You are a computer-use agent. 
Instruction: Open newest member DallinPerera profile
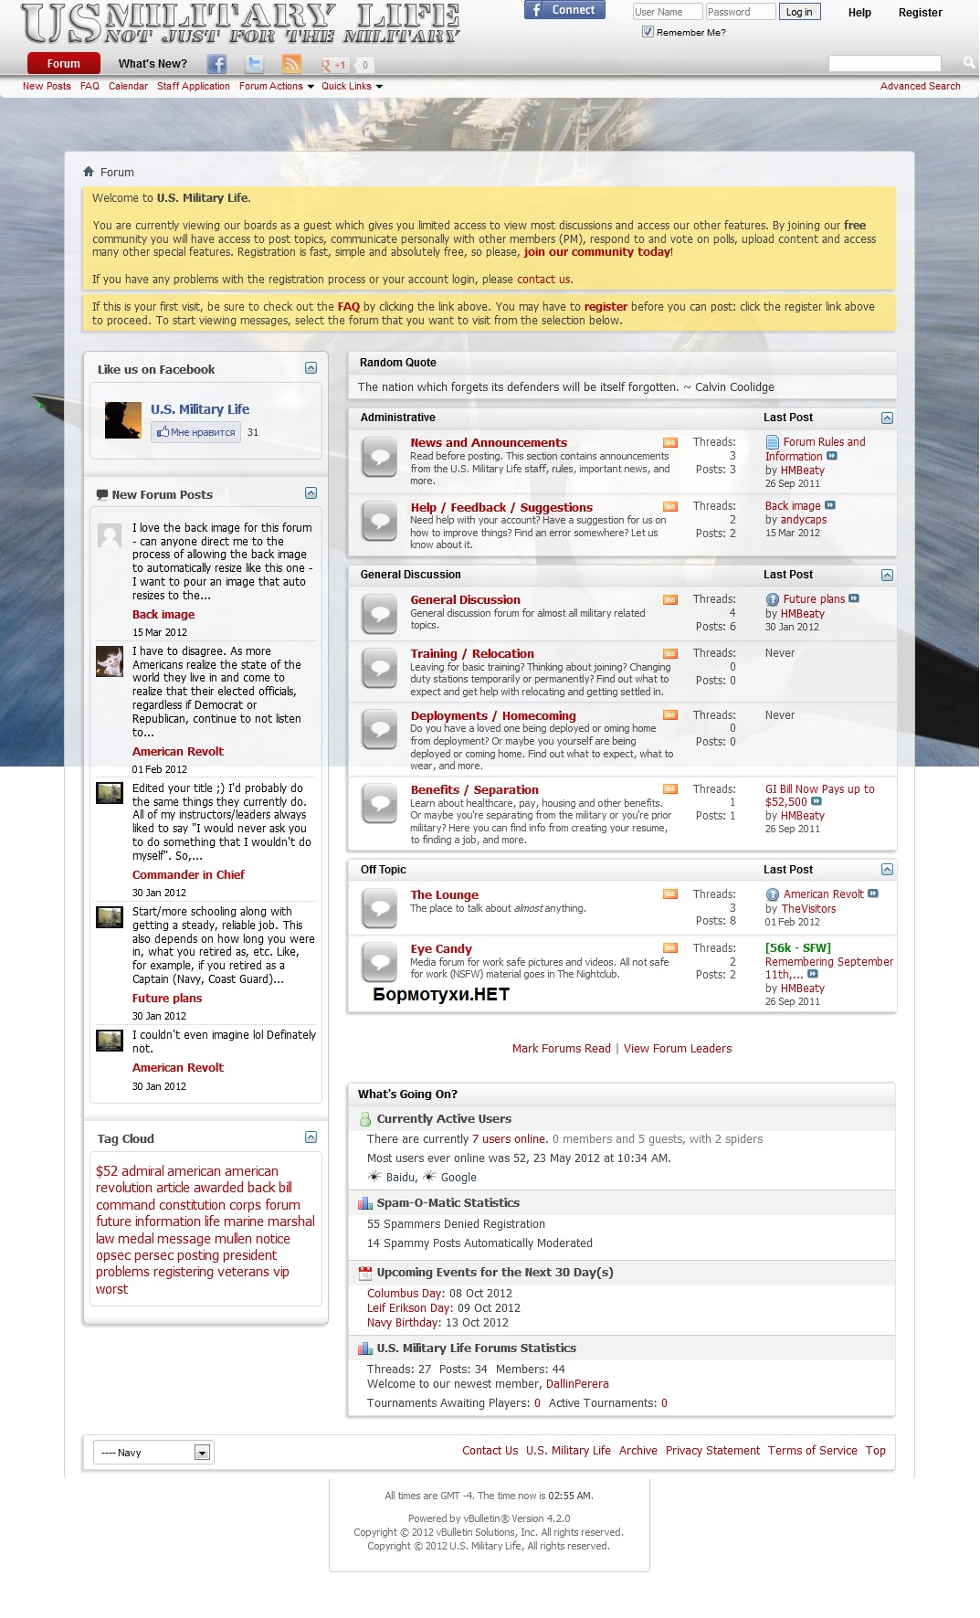coord(577,1384)
